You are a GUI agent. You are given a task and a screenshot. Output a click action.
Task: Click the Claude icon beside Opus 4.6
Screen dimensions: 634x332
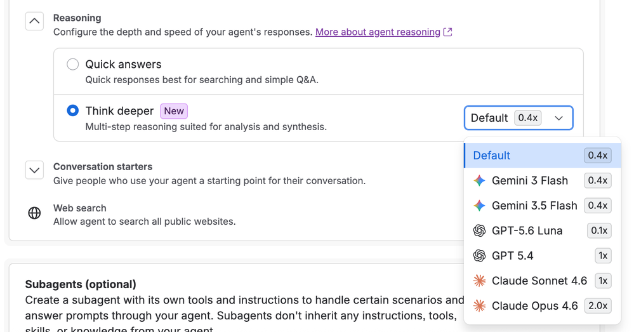pyautogui.click(x=479, y=306)
